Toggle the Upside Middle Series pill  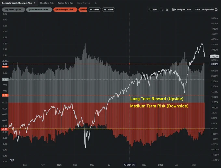[39, 10]
